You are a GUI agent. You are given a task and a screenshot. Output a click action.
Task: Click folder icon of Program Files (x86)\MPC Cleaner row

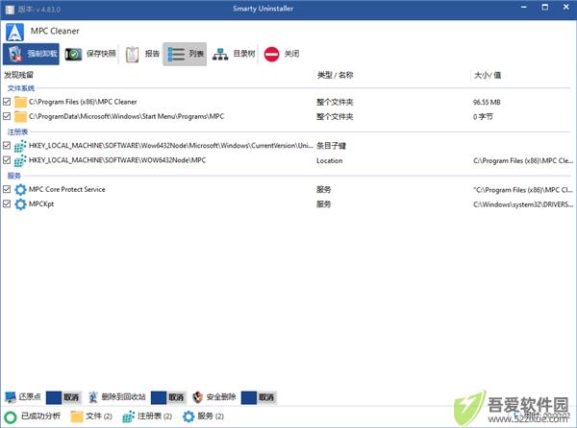tap(20, 102)
